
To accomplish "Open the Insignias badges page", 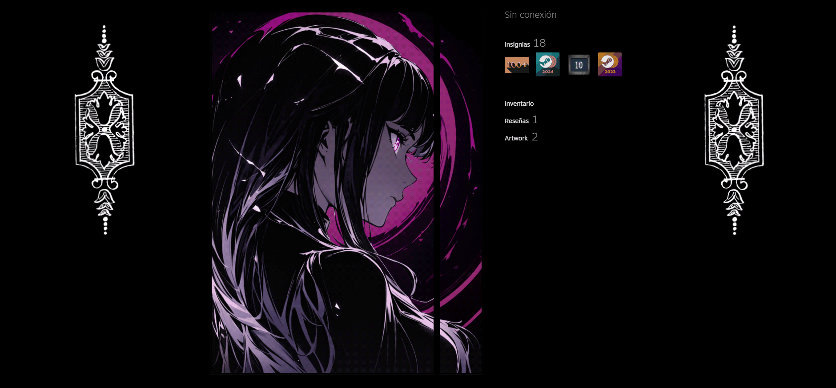I will 517,44.
